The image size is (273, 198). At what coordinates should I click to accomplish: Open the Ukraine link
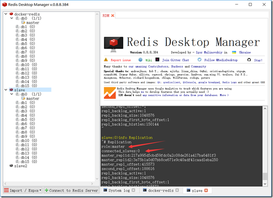(x=245, y=52)
